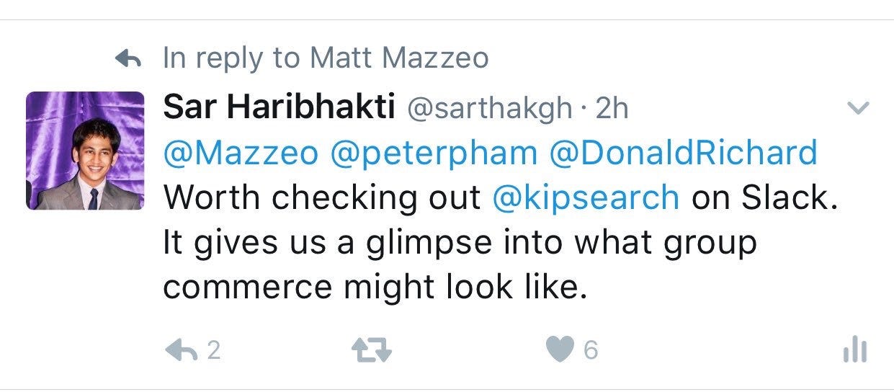894x392 pixels.
Task: Like the tweet with the heart icon
Action: click(559, 350)
